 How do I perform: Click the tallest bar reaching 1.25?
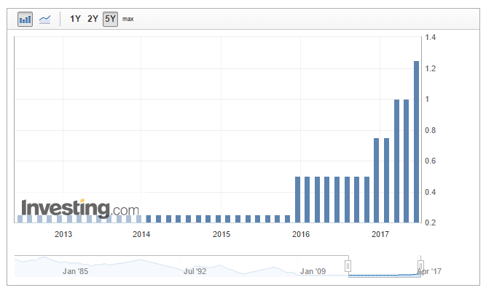(417, 142)
